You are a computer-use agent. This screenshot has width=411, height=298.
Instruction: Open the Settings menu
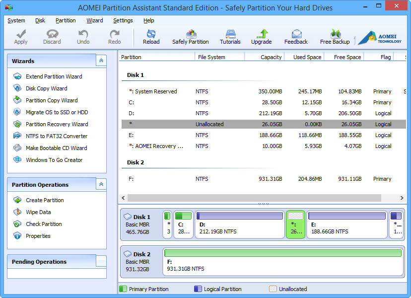(x=123, y=20)
